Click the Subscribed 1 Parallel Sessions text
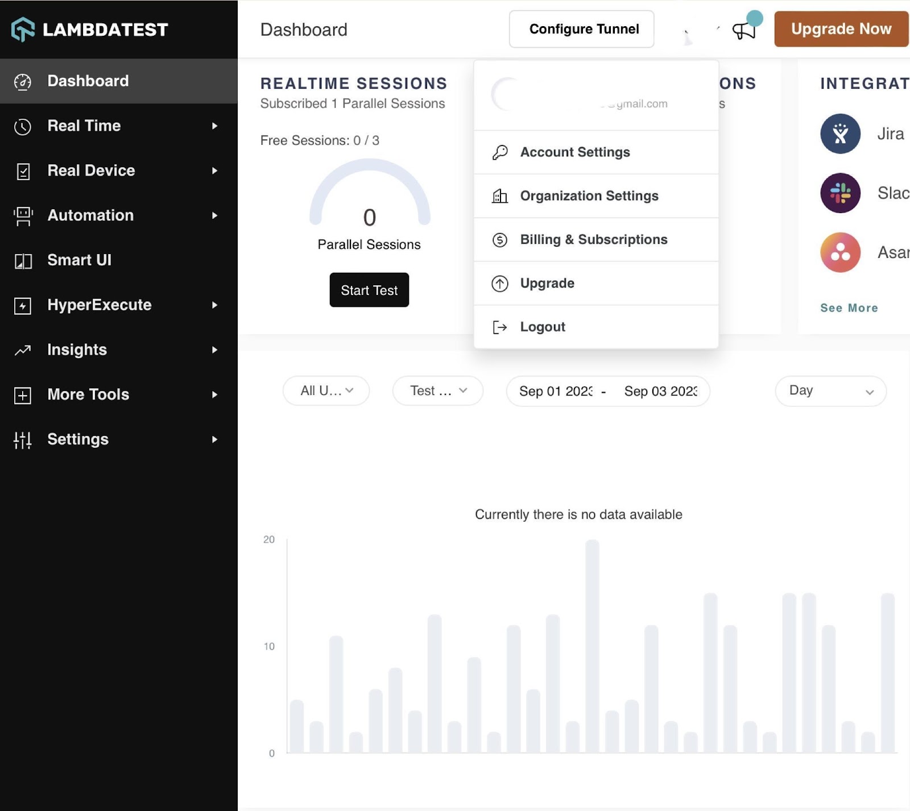This screenshot has height=811, width=910. pyautogui.click(x=353, y=103)
